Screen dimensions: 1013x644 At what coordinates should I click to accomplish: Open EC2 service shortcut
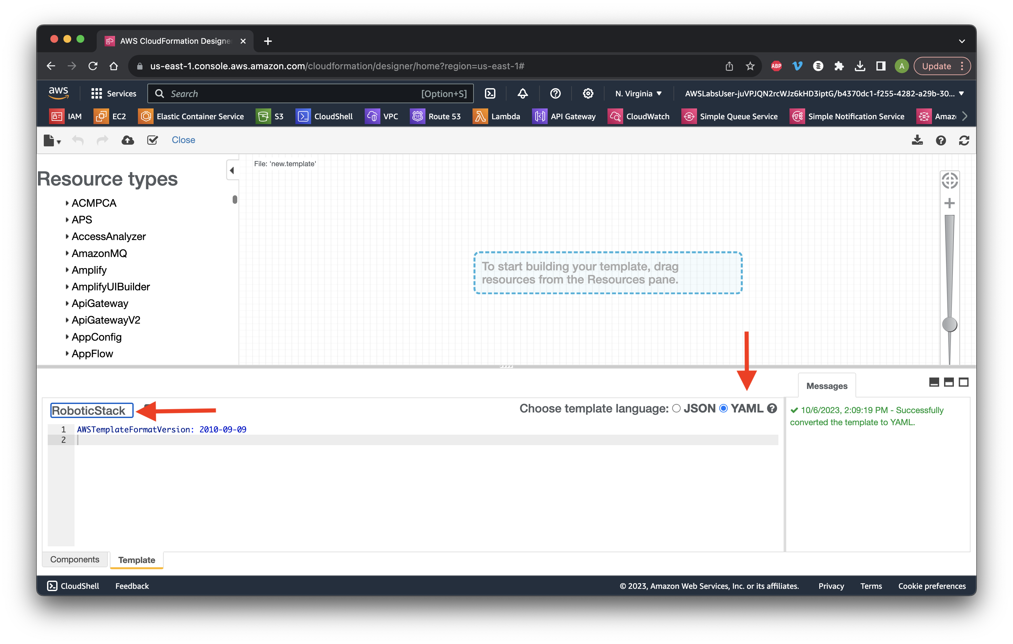pos(110,117)
